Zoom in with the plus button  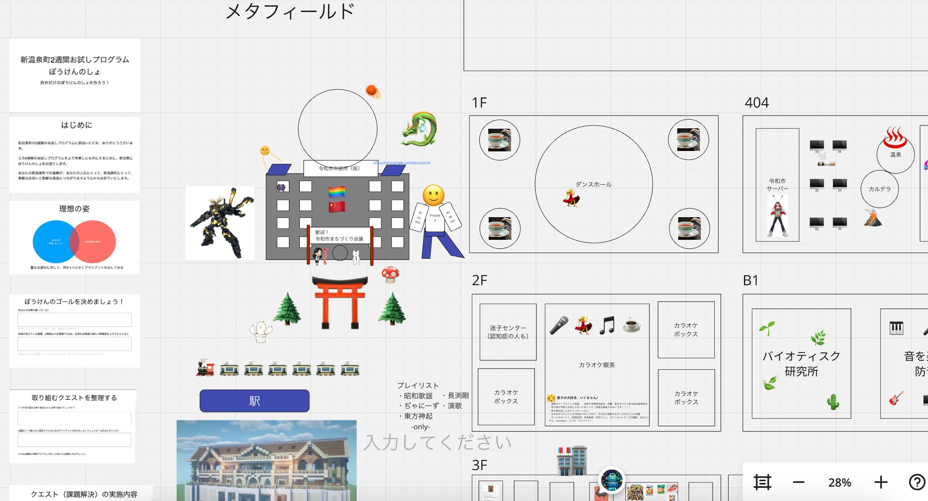point(881,482)
